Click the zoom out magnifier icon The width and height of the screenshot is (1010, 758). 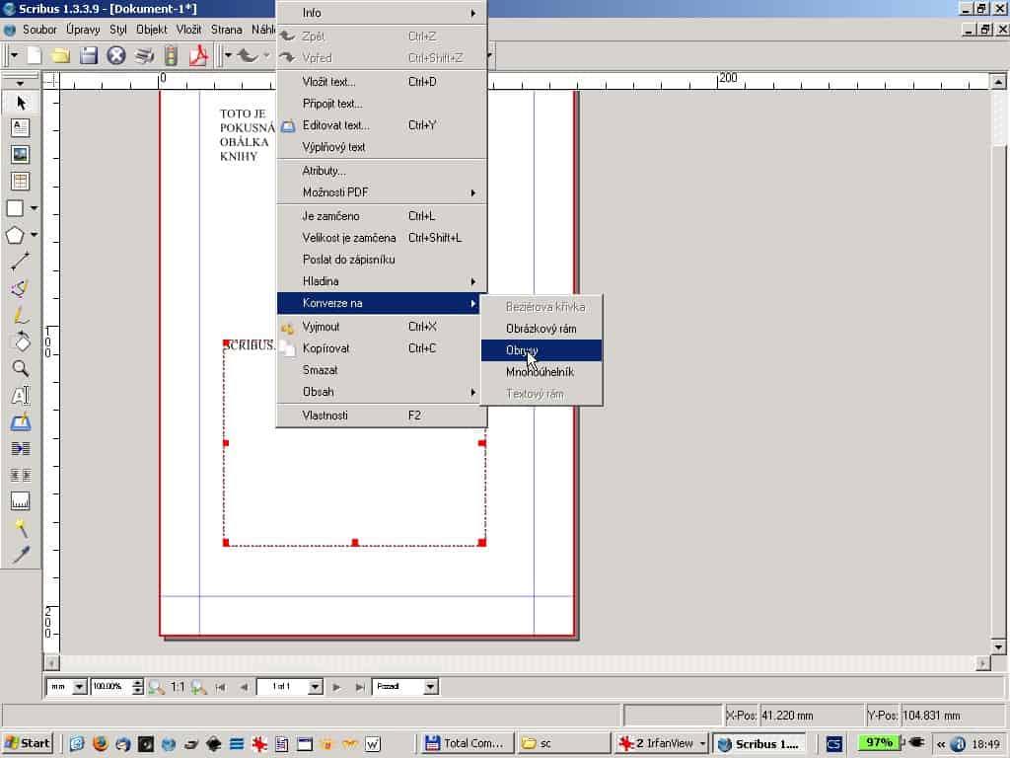click(x=156, y=687)
